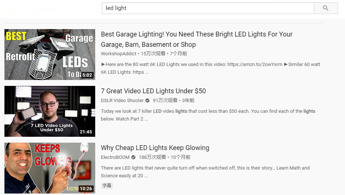Viewport: 345px width, 195px height.
Task: Click the search magnifier button
Action: pos(325,8)
